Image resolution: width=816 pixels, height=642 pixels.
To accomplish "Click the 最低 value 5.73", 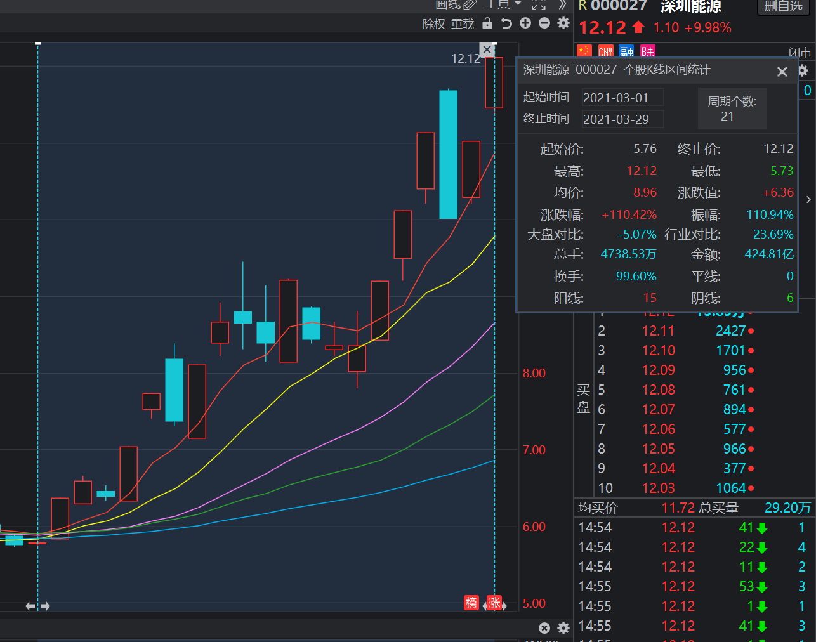I will click(x=782, y=171).
